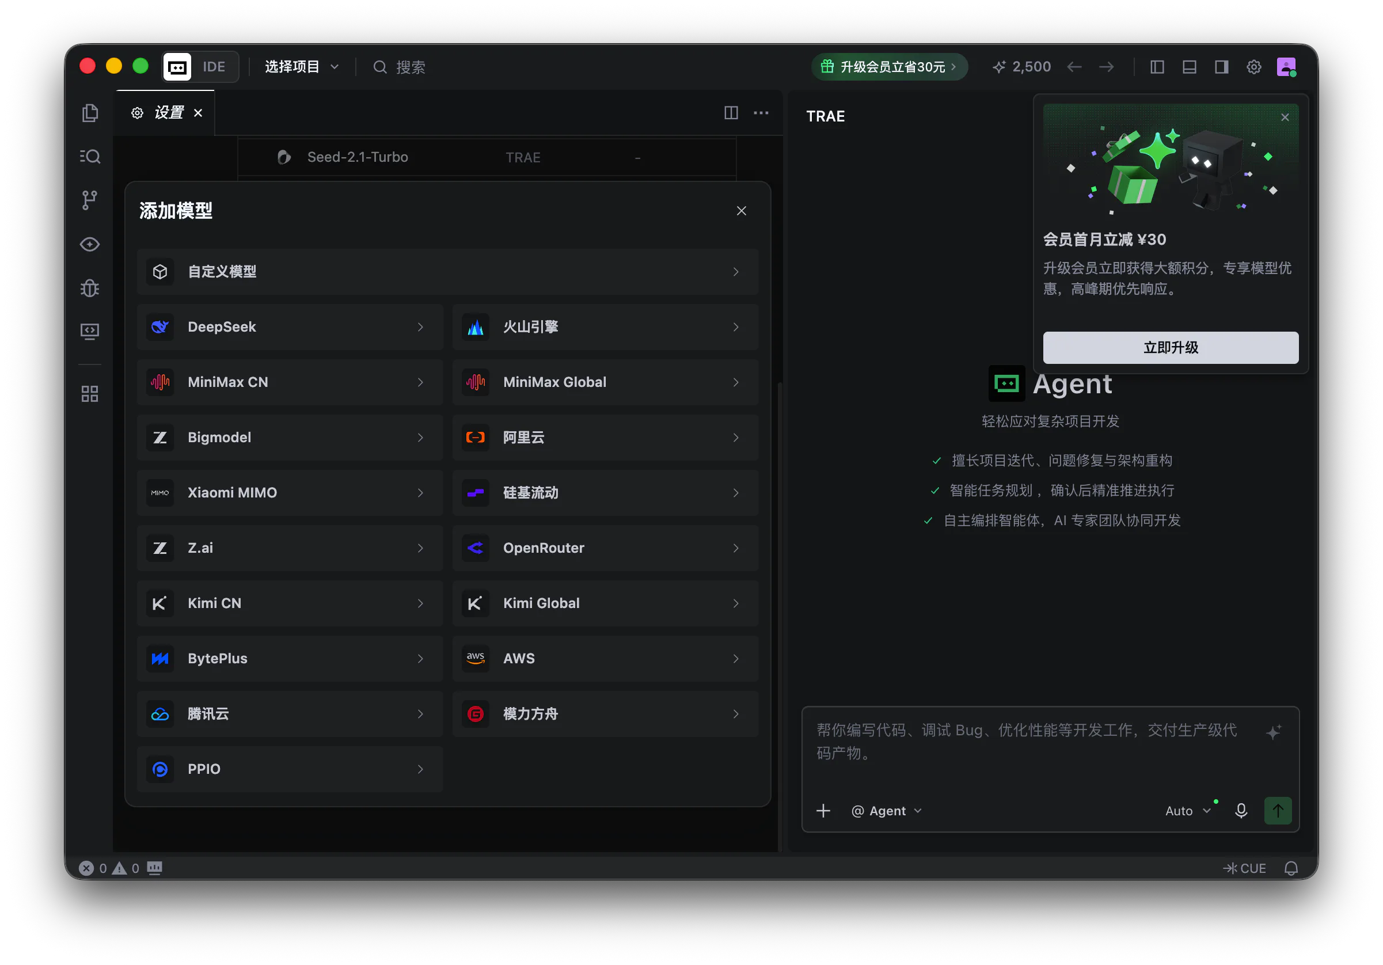Open notifications bell in status bar
This screenshot has height=965, width=1383.
tap(1291, 868)
